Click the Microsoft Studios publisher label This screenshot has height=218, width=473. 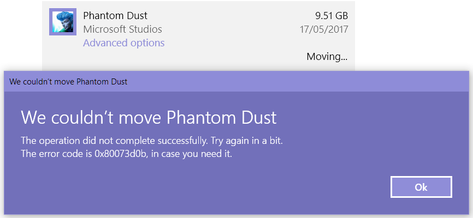click(122, 29)
